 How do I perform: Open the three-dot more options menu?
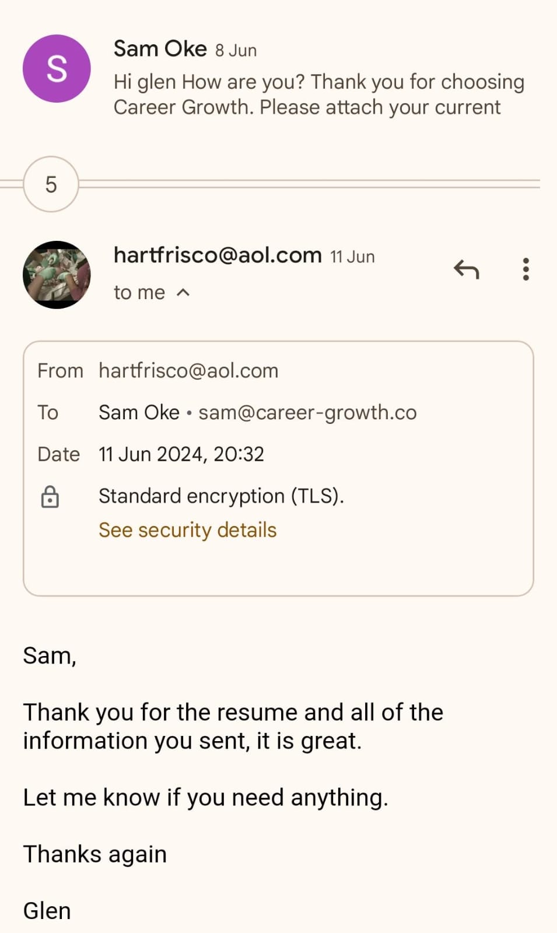click(526, 269)
